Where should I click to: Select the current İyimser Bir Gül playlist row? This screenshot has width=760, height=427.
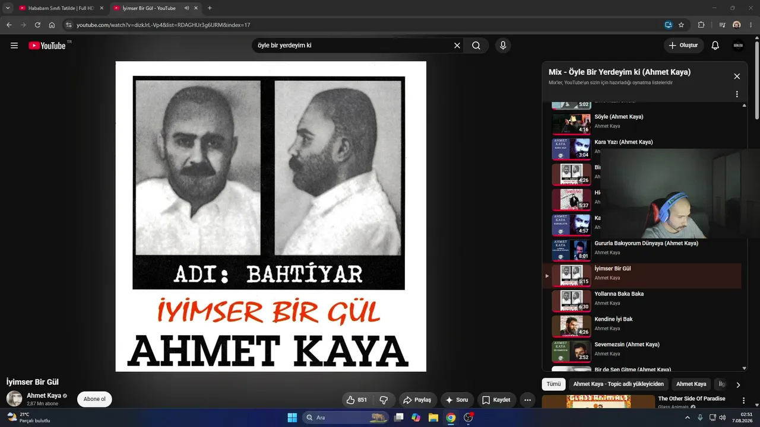[x=642, y=276]
